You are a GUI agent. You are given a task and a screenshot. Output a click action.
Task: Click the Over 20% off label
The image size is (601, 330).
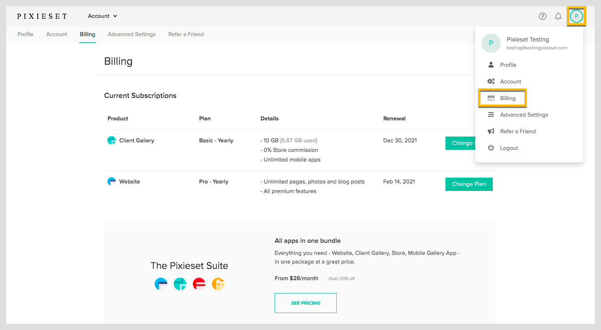click(x=342, y=279)
